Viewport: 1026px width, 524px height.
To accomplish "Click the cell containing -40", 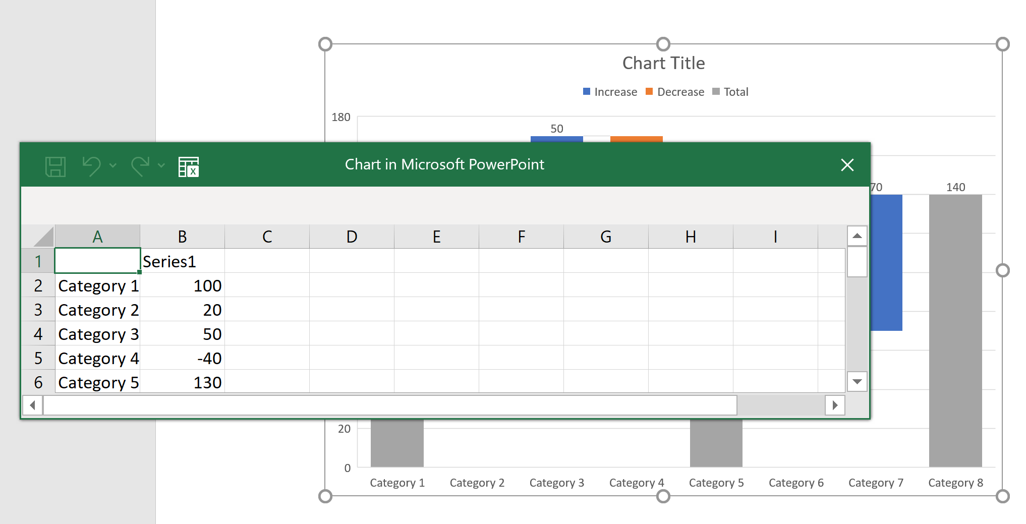I will coord(182,358).
